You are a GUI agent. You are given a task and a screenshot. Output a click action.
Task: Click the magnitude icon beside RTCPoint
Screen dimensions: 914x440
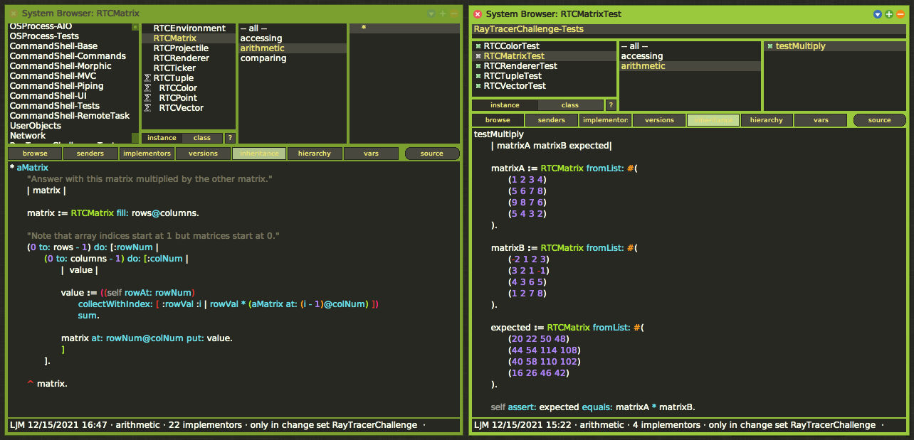pos(147,98)
